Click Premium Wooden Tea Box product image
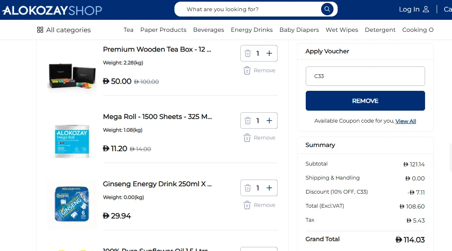The image size is (452, 251). tap(72, 76)
